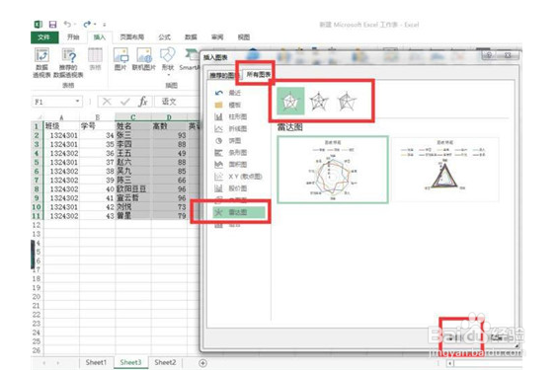Click the cell containing 欧阳豆豆

coord(133,188)
